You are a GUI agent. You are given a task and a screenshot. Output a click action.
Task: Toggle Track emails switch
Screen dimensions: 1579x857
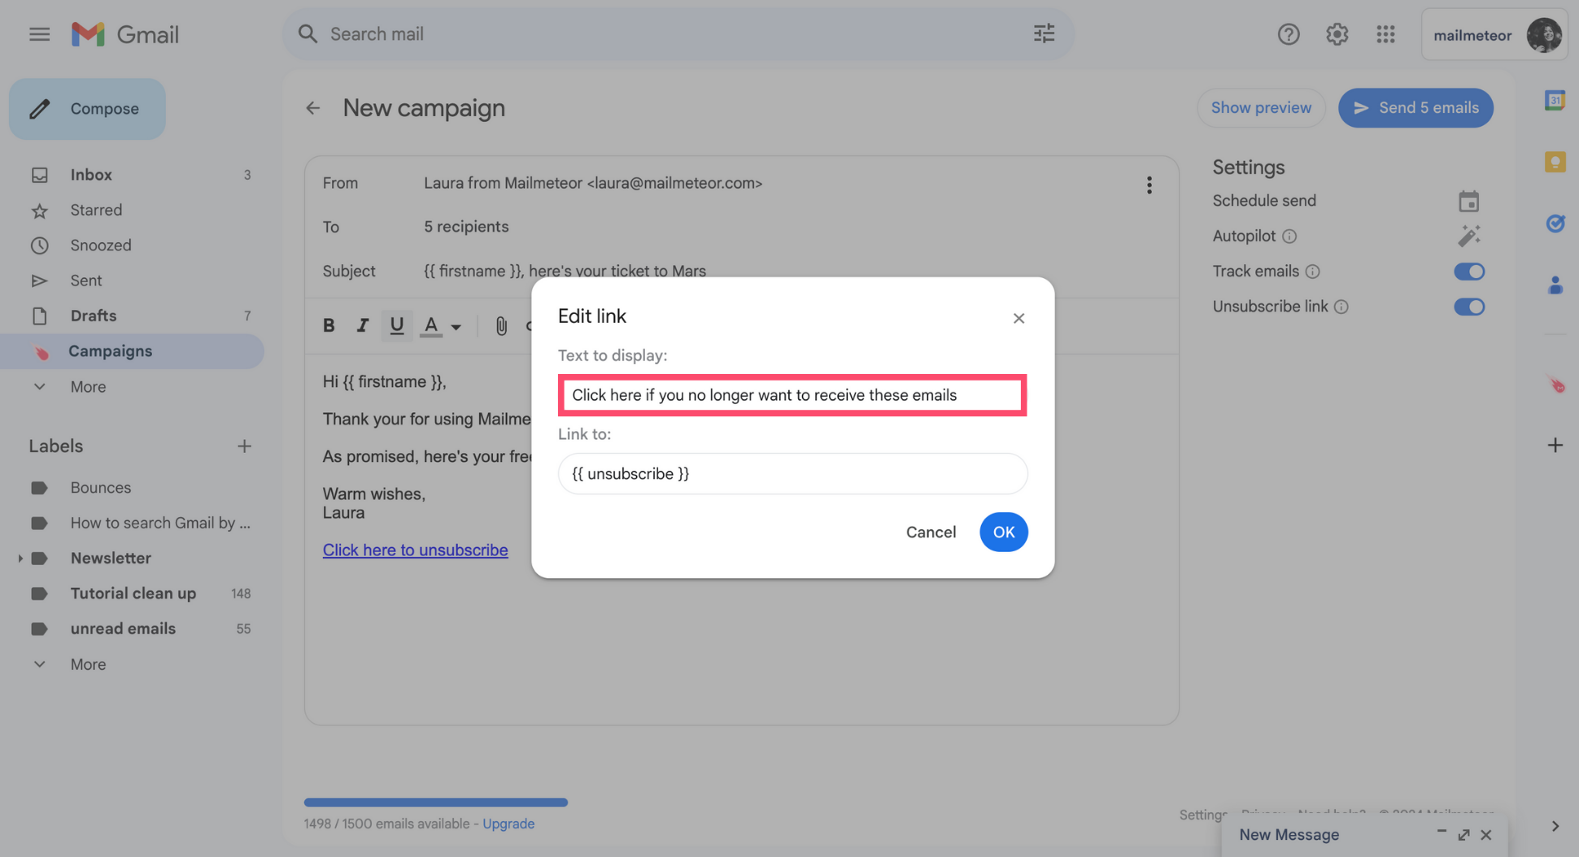[x=1469, y=272]
